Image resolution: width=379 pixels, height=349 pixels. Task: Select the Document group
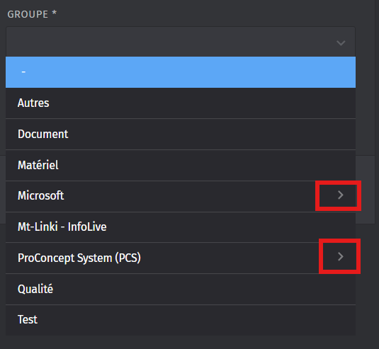point(181,134)
